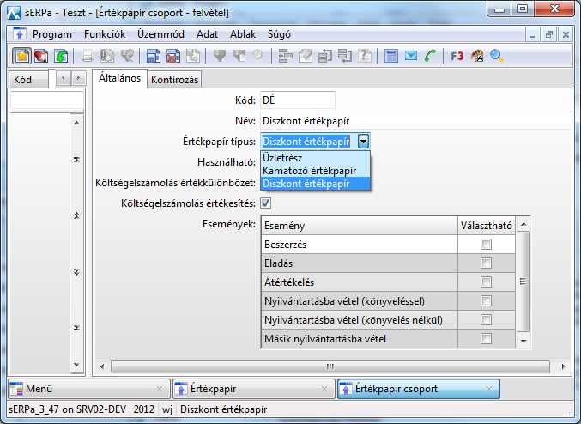
Task: Click the calculator toolbar icon
Action: click(x=391, y=56)
